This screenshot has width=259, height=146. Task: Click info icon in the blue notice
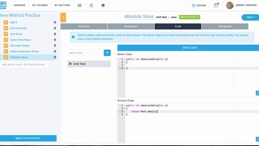coord(73,37)
